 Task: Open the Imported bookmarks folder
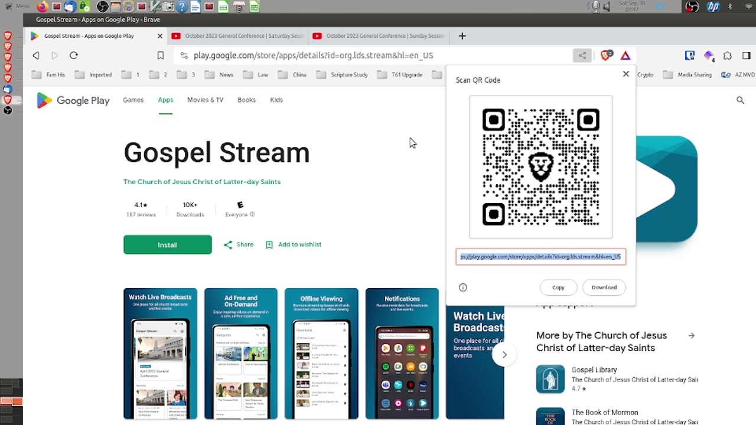tap(93, 75)
